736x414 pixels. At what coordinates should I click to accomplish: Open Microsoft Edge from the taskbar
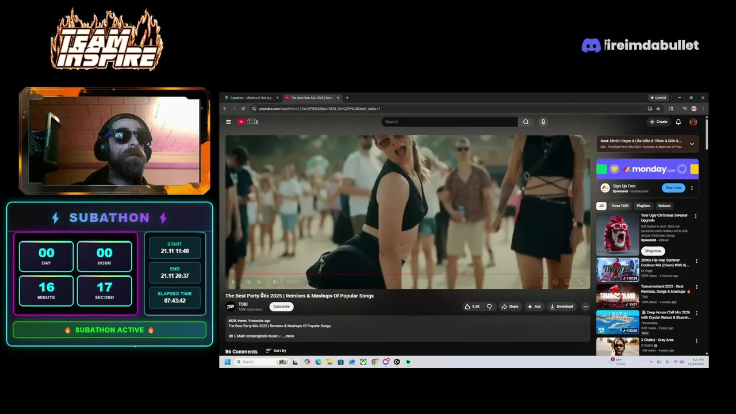(x=318, y=362)
